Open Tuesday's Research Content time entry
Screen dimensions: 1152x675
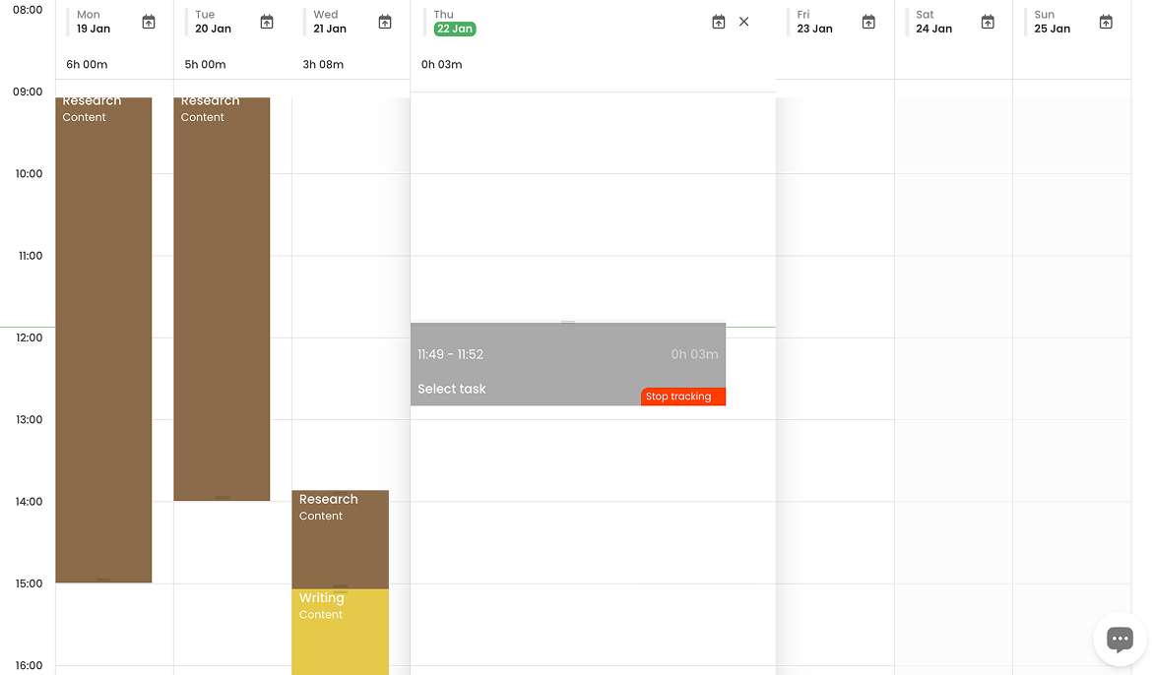click(222, 295)
